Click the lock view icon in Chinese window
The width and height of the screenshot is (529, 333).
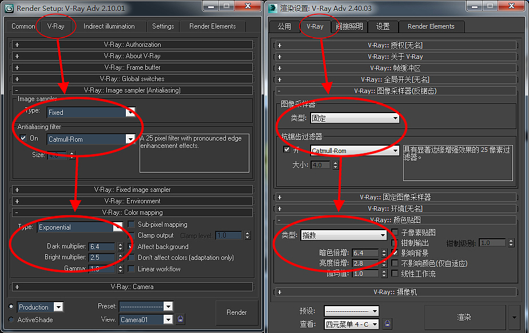[388, 324]
